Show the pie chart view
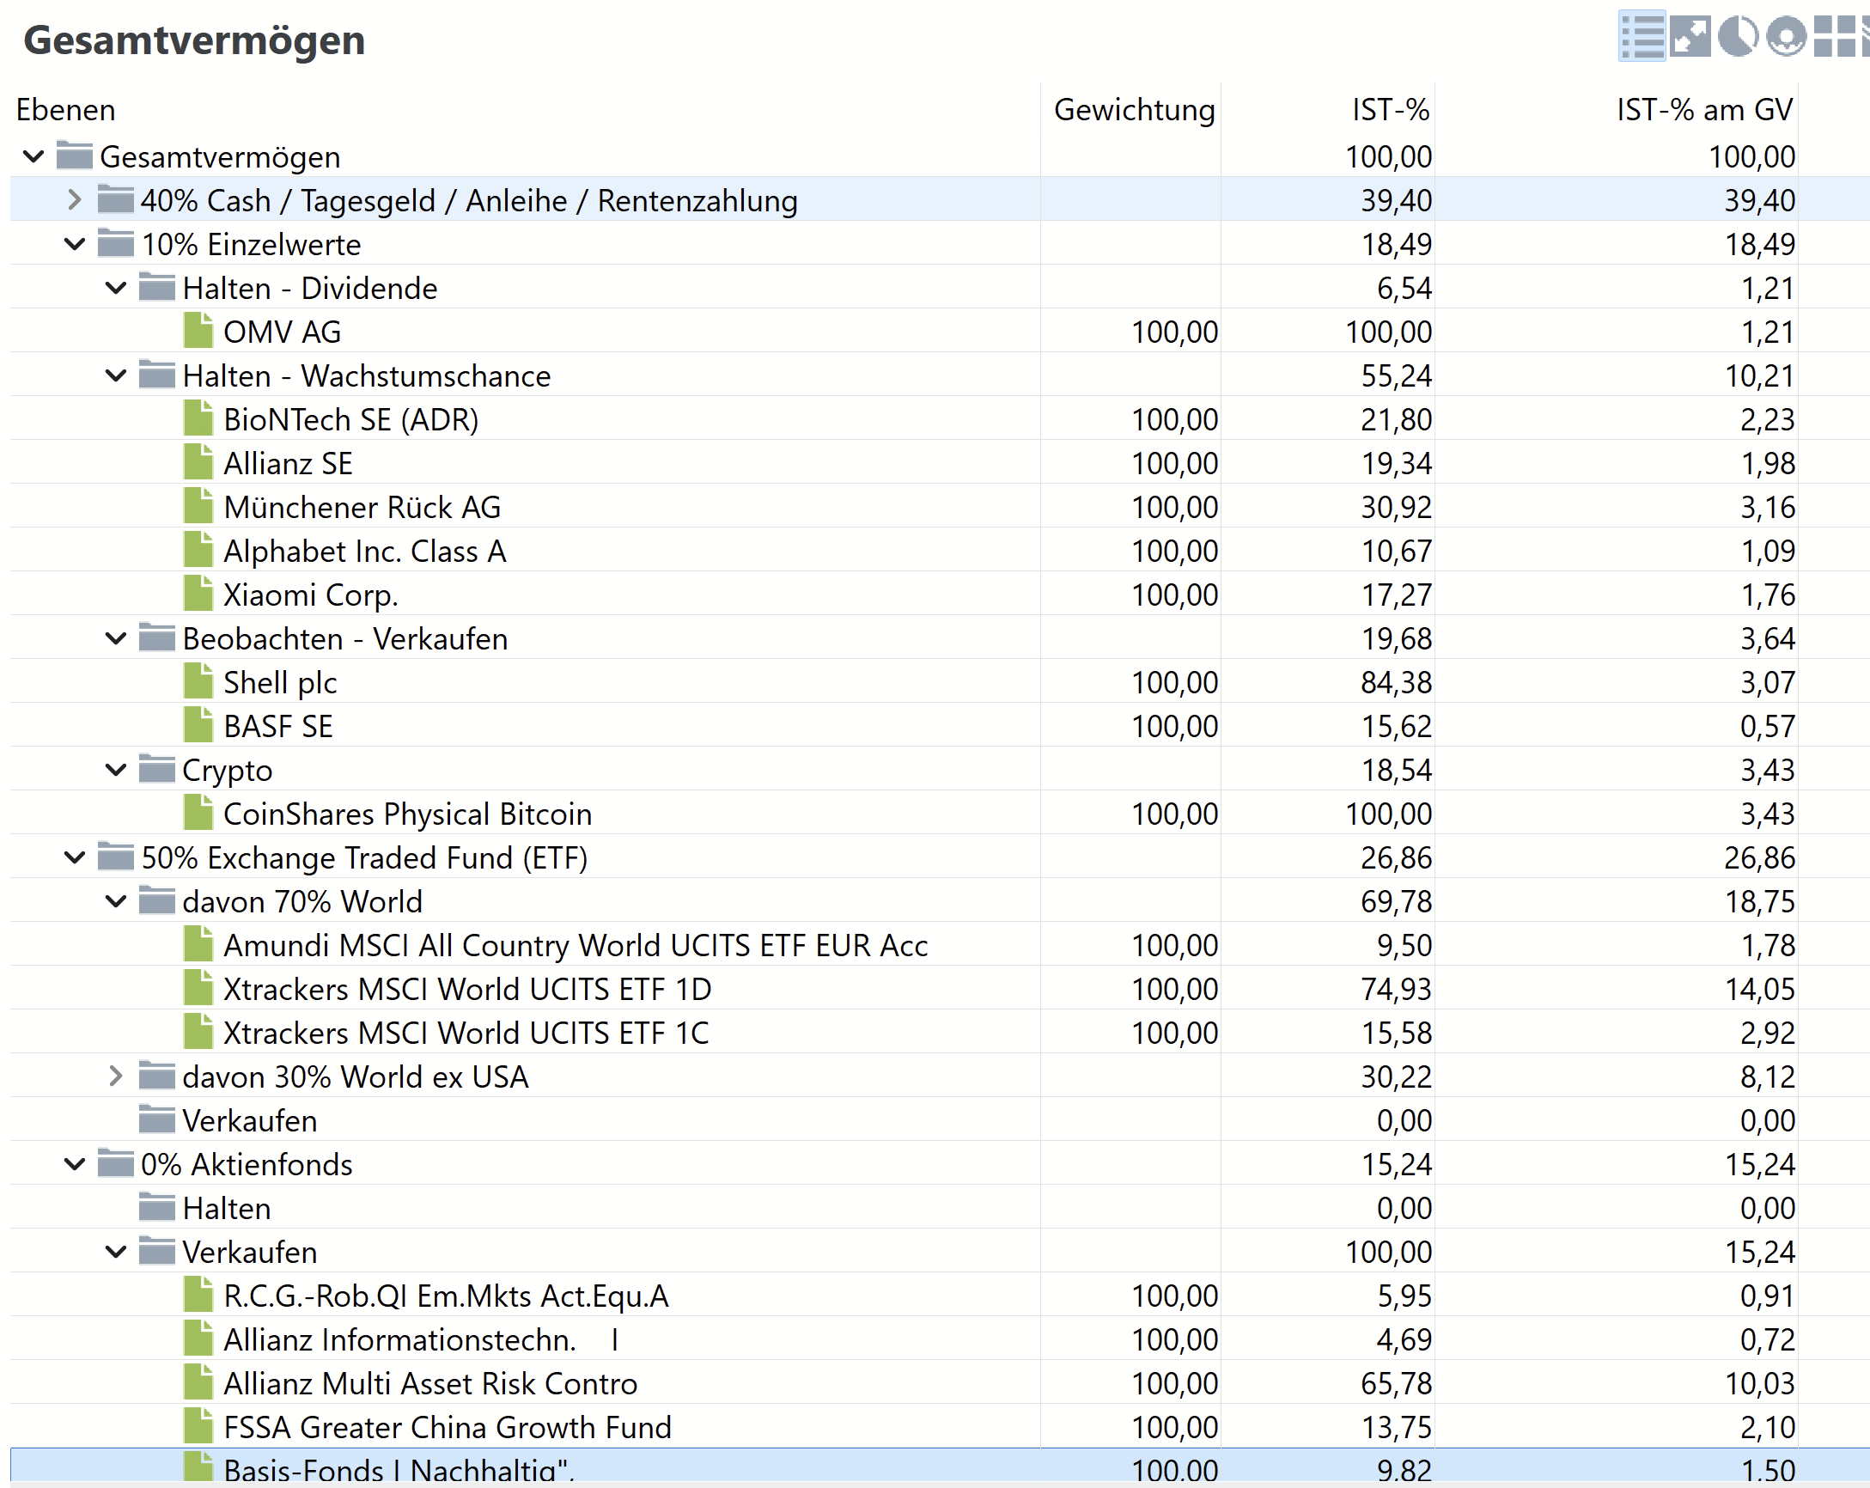1870x1488 pixels. click(x=1738, y=36)
